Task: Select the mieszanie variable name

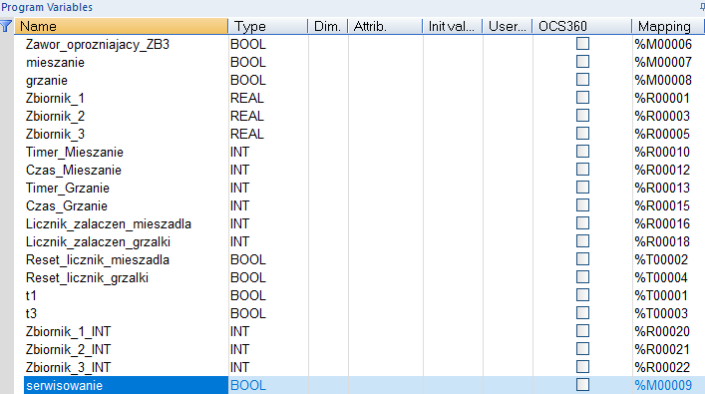Action: click(55, 63)
